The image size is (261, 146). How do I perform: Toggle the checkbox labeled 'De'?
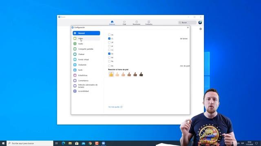coord(109,66)
